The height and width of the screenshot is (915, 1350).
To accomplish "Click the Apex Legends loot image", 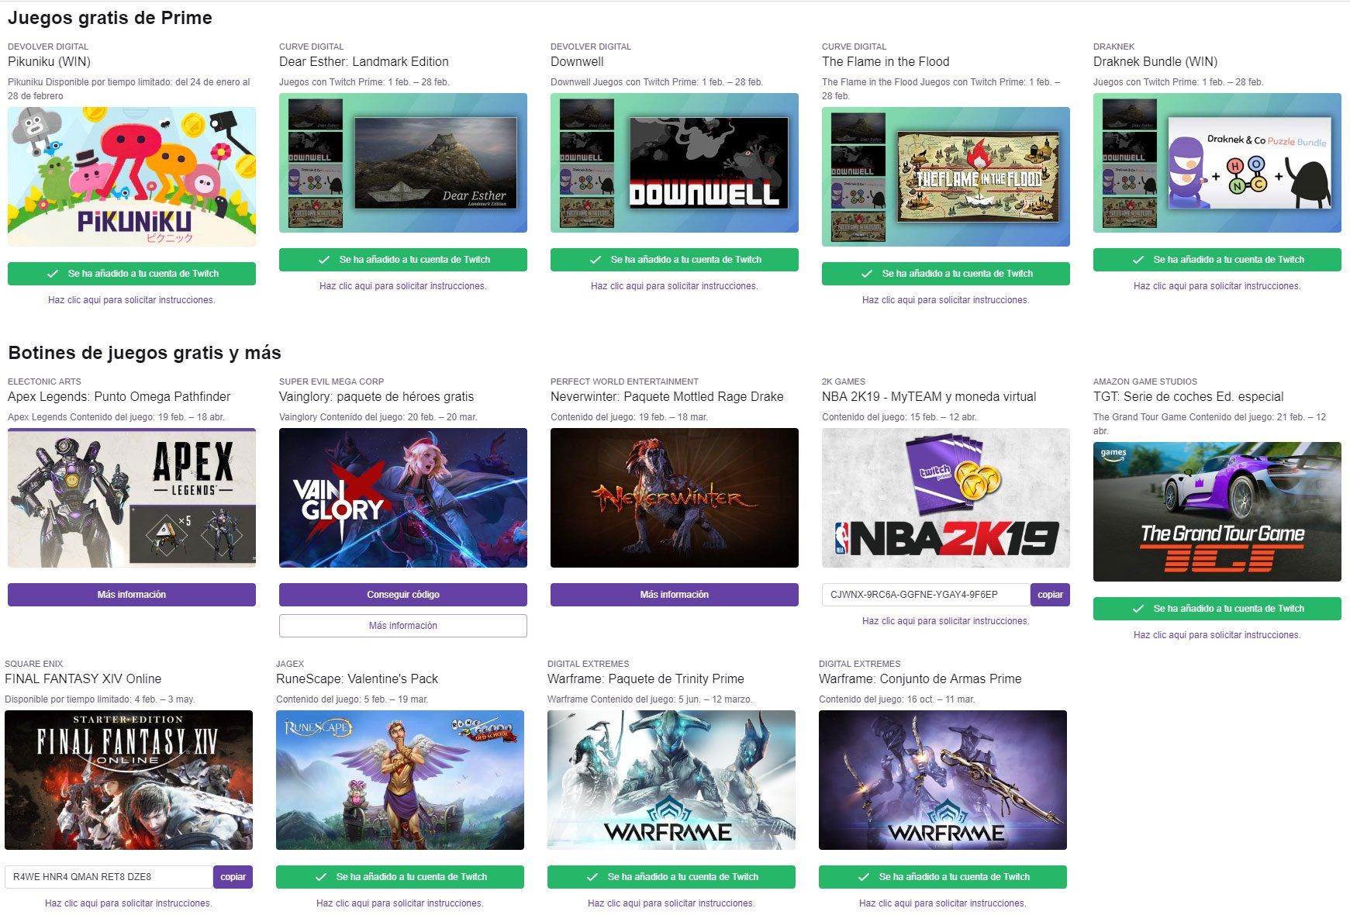I will (x=132, y=498).
